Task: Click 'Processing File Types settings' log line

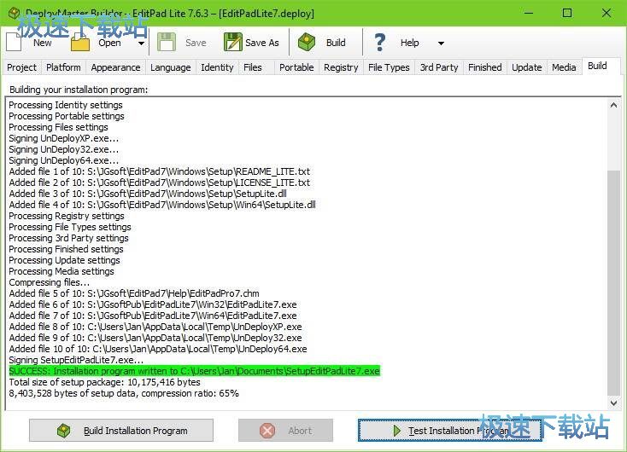Action: tap(70, 227)
